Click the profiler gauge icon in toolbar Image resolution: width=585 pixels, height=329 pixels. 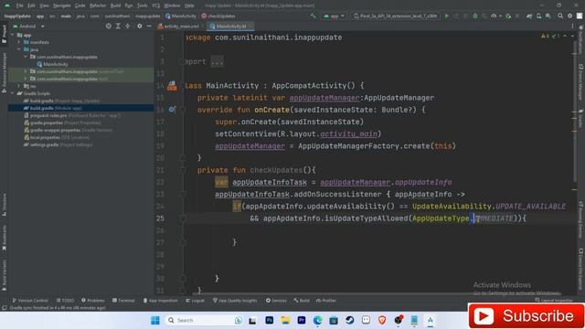coord(494,16)
